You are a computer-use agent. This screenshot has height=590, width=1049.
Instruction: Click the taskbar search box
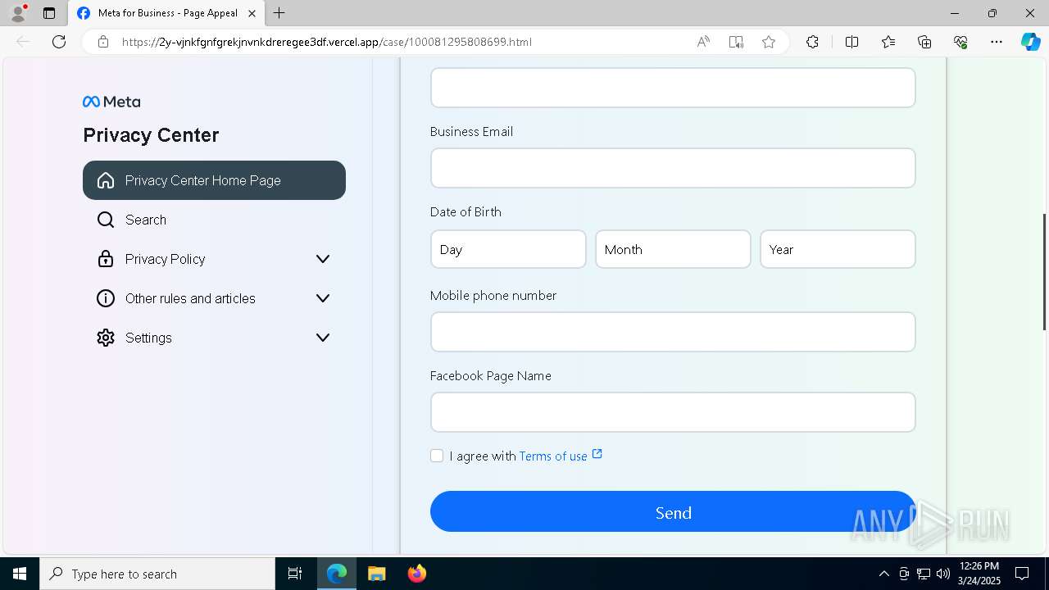157,574
